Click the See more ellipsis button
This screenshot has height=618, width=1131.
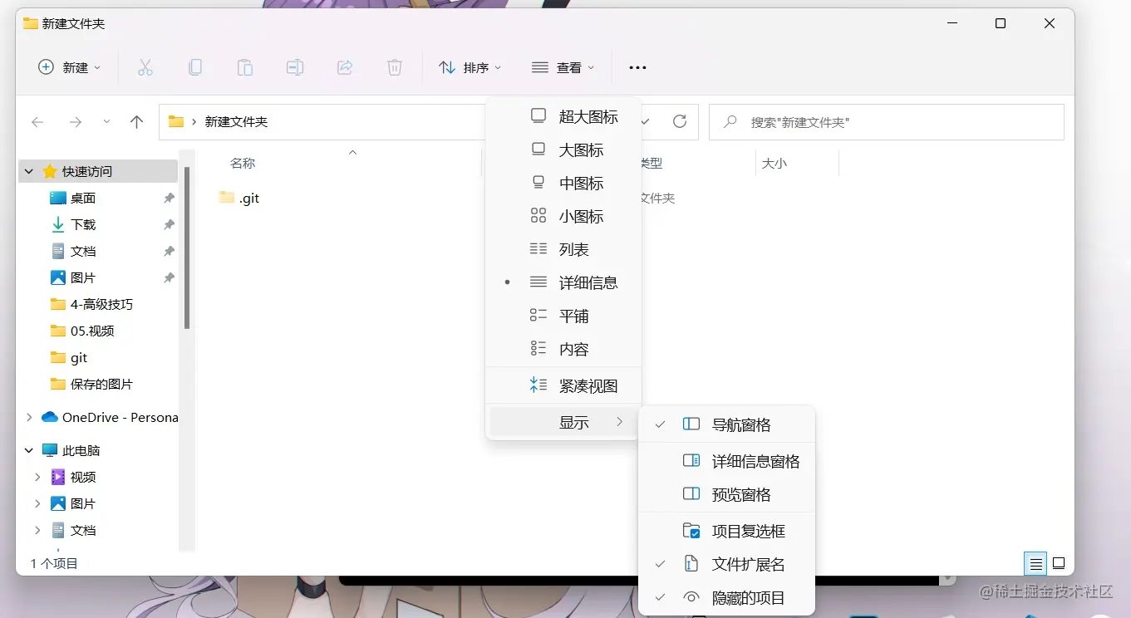click(x=637, y=67)
